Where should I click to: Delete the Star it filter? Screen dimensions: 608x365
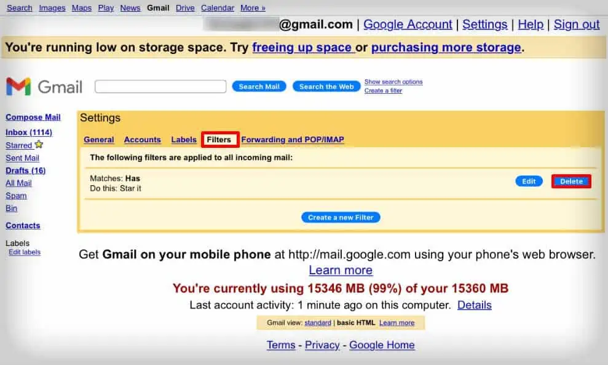pos(570,181)
